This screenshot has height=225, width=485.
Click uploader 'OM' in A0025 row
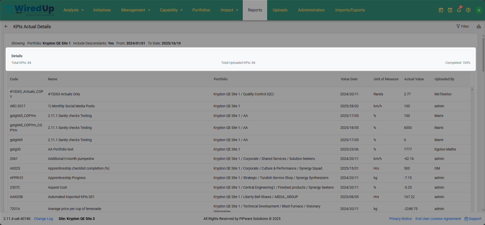tap(437, 168)
